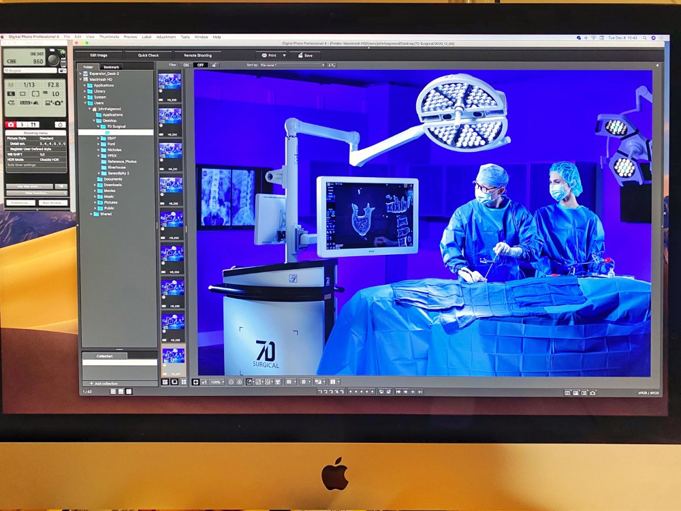This screenshot has width=681, height=511.
Task: Open the Sort by dropdown
Action: click(292, 65)
